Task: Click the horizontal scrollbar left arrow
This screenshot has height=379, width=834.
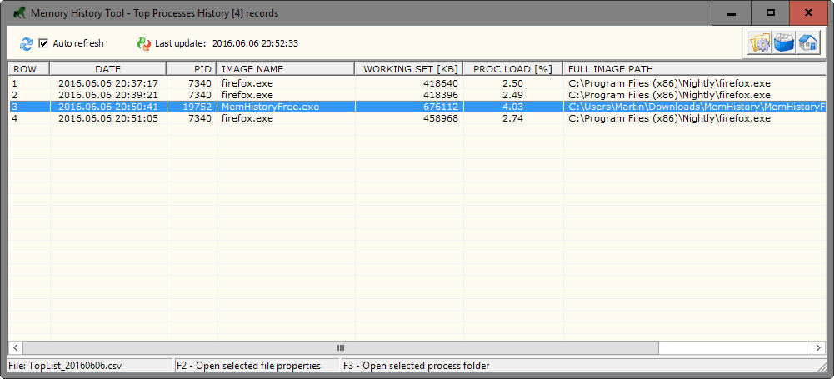Action: [15, 347]
